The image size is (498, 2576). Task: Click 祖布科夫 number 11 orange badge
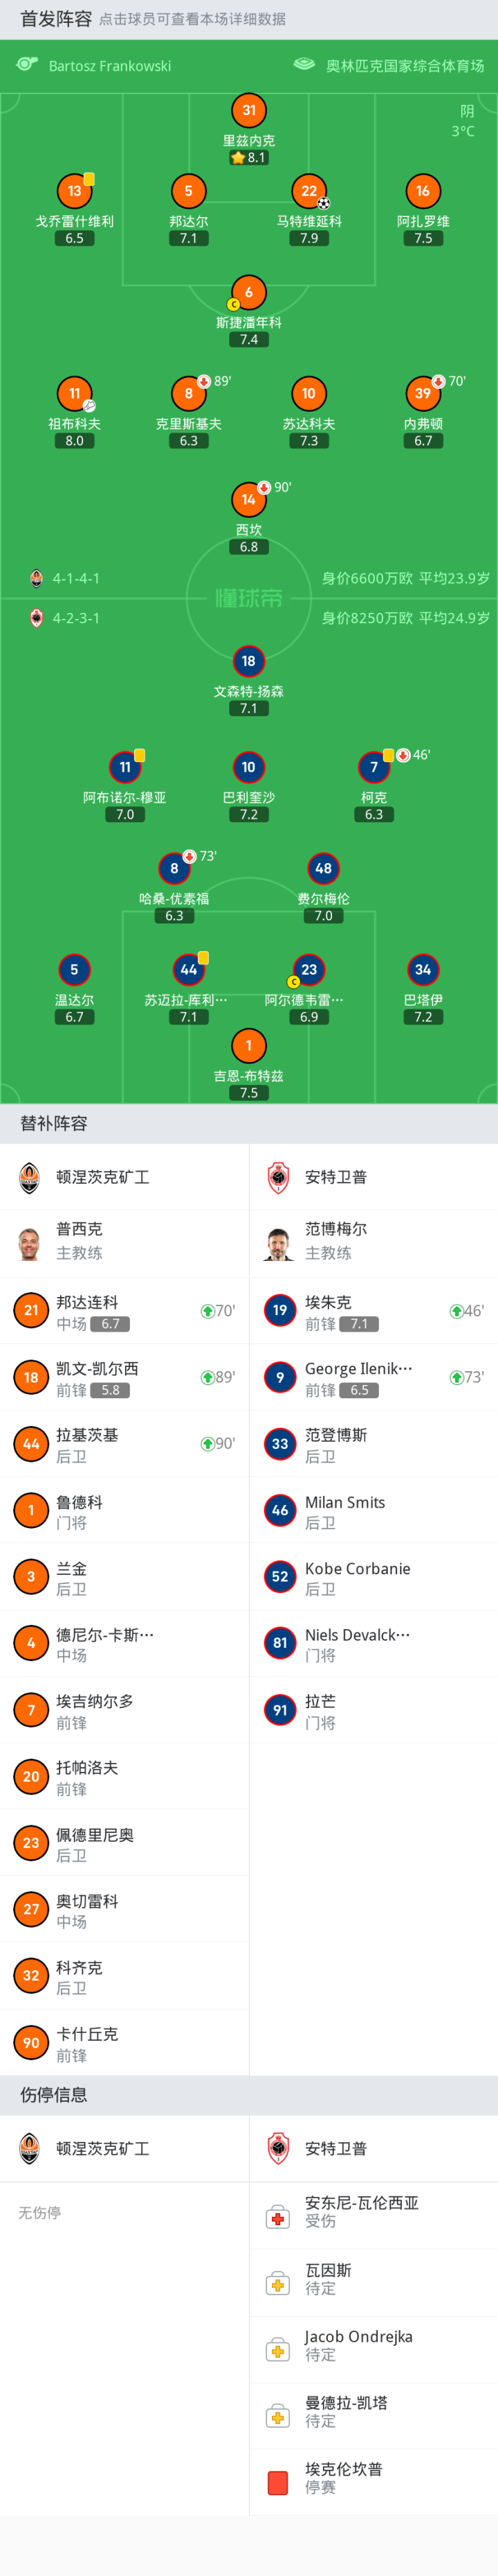pyautogui.click(x=75, y=394)
